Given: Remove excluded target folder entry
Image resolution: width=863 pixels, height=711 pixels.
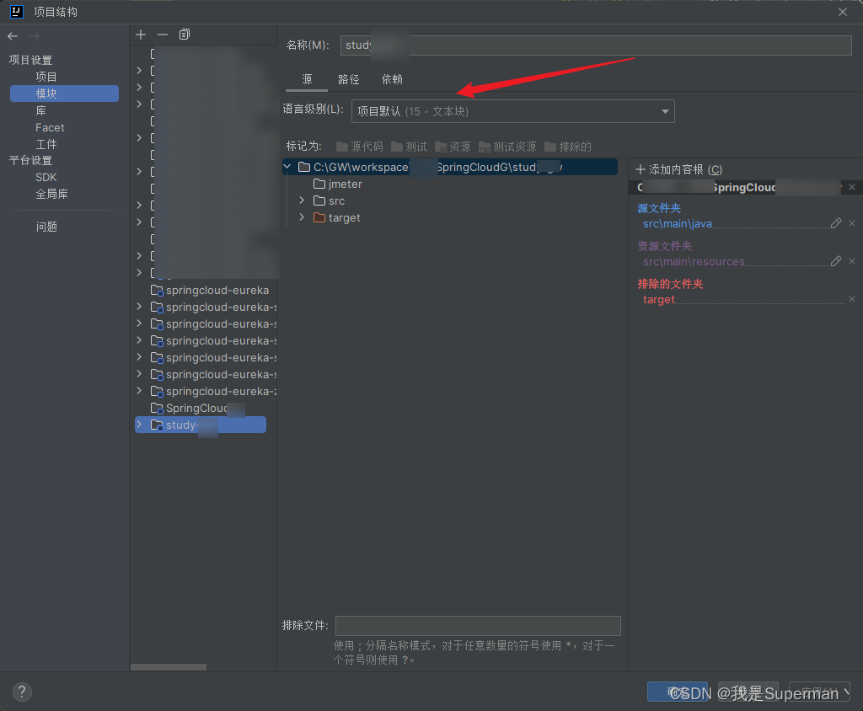Looking at the screenshot, I should click(852, 299).
